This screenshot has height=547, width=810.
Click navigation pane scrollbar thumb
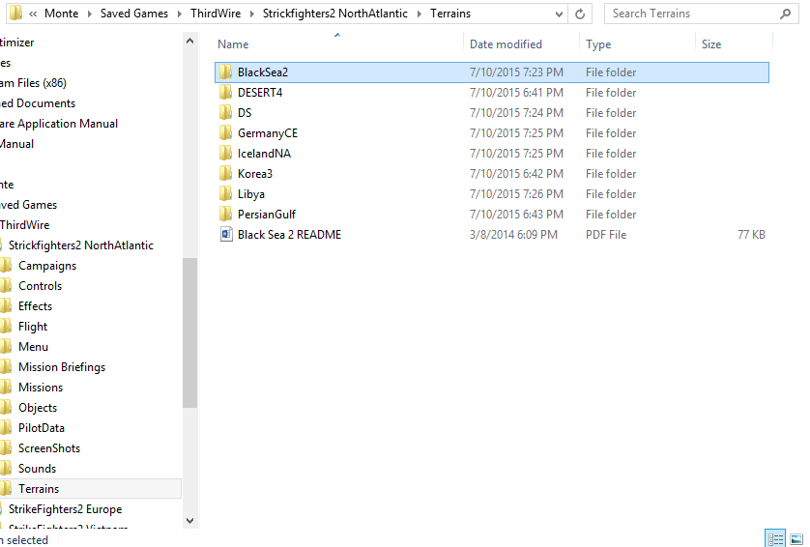click(x=189, y=333)
